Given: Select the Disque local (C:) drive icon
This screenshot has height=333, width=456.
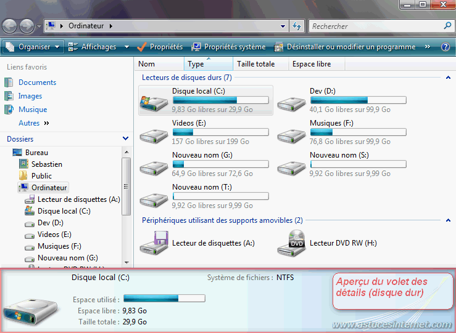Looking at the screenshot, I should (154, 103).
